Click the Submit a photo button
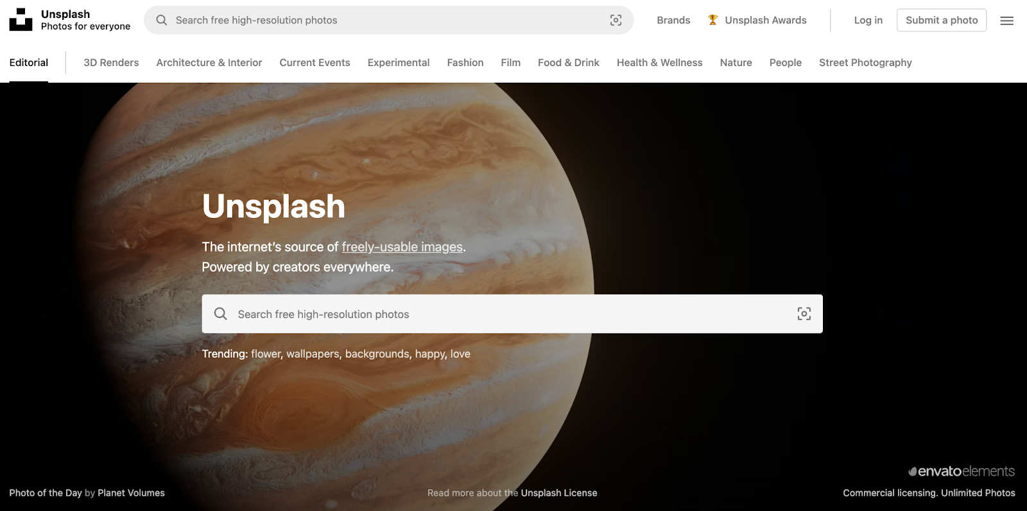 click(x=942, y=21)
